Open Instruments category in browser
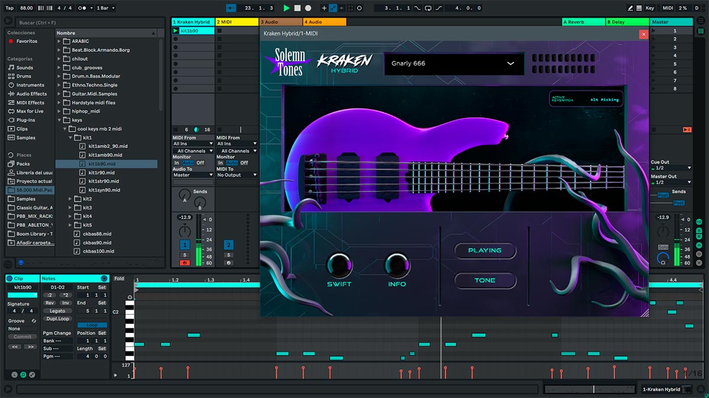Screen dimensions: 709x398 pos(30,85)
